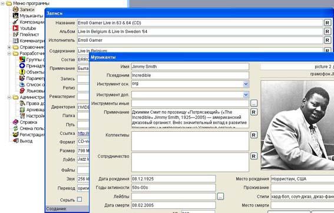Screen dimensions: 334x213
Task: Select the Композиции guitar icon
Action: (x=15, y=22)
